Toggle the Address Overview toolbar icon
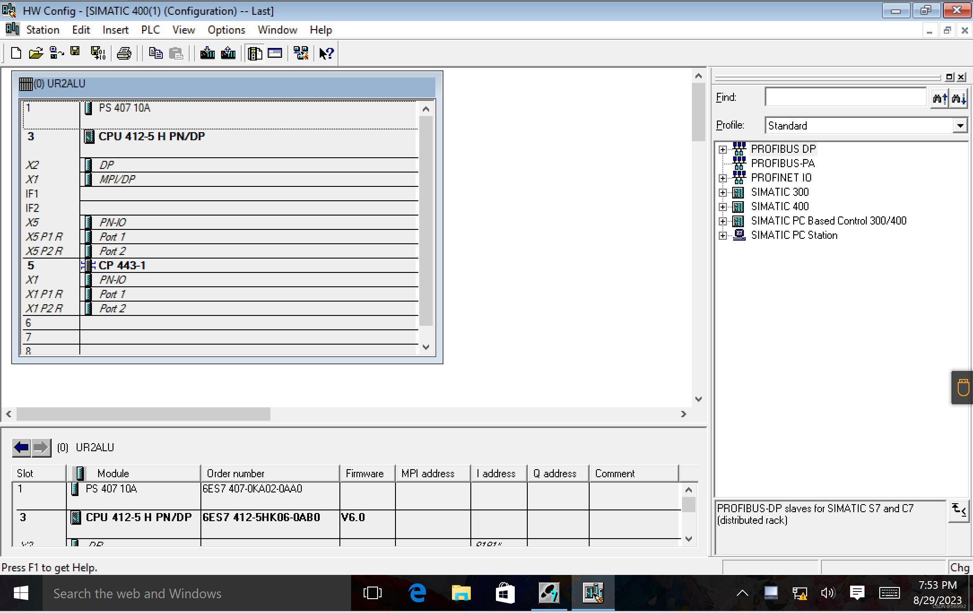The width and height of the screenshot is (973, 613). 275,53
